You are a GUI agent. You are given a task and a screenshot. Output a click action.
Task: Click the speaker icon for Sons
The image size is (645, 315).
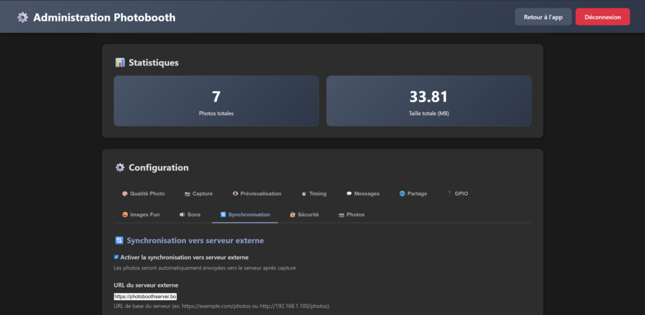182,214
